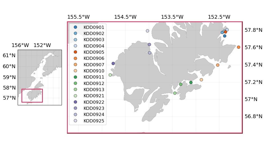Click the pale orange KOD0910 map marker
This screenshot has height=155, width=265.
pyautogui.click(x=201, y=80)
